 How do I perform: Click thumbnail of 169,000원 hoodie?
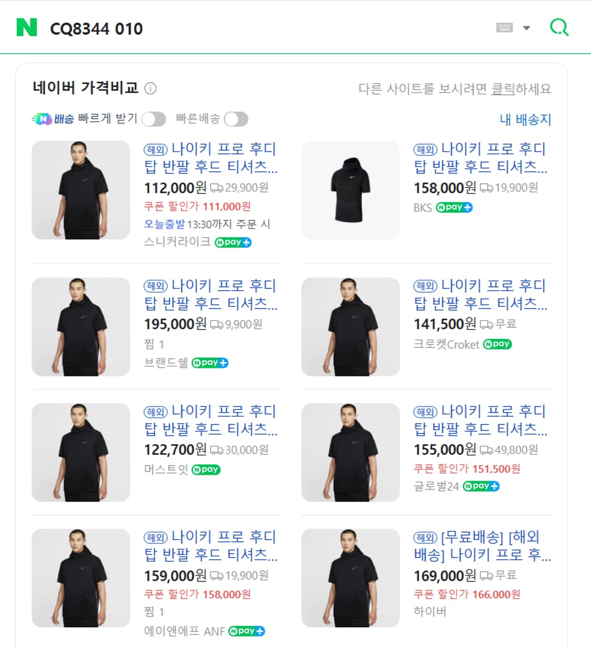(350, 578)
